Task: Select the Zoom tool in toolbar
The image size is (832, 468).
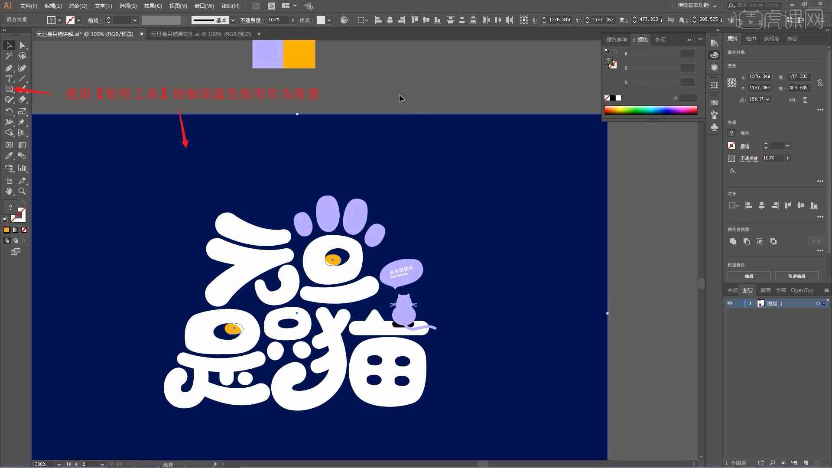Action: tap(22, 191)
